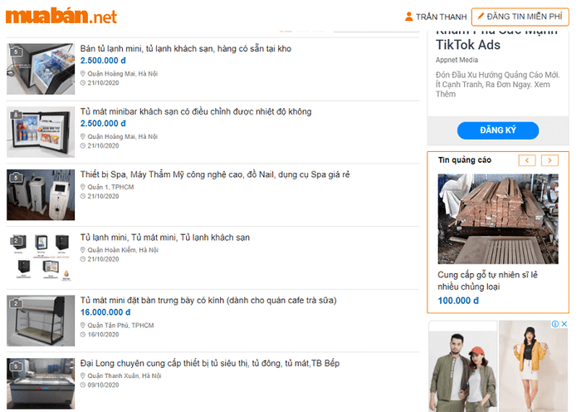Close the fashion ad with X icon
581x412 pixels.
click(x=564, y=324)
